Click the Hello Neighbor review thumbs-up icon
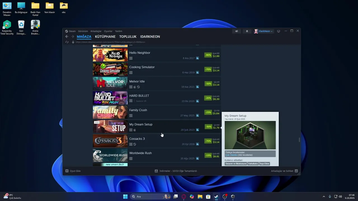 (x=197, y=58)
